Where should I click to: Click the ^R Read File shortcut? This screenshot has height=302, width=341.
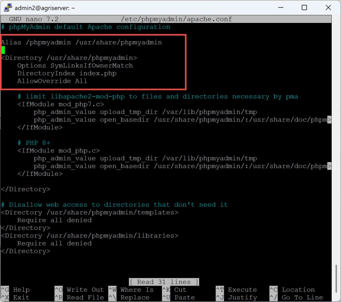click(x=79, y=297)
